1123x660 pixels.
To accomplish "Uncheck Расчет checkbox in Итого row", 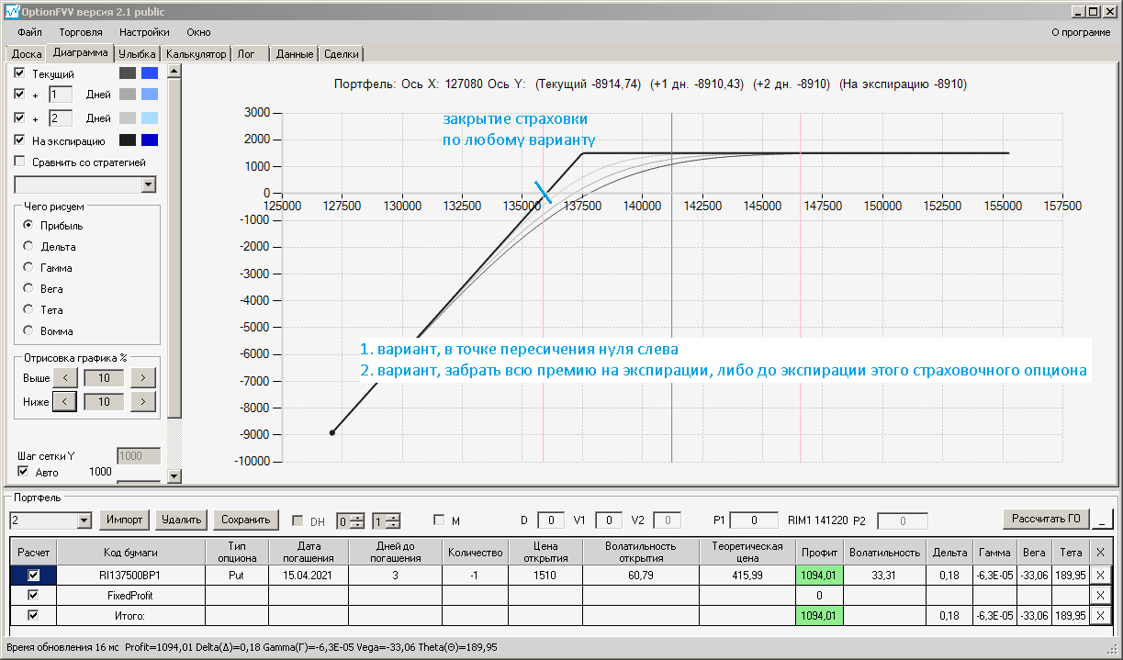I will coord(34,615).
